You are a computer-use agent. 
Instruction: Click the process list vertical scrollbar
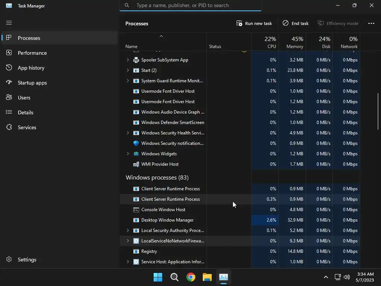(x=378, y=111)
